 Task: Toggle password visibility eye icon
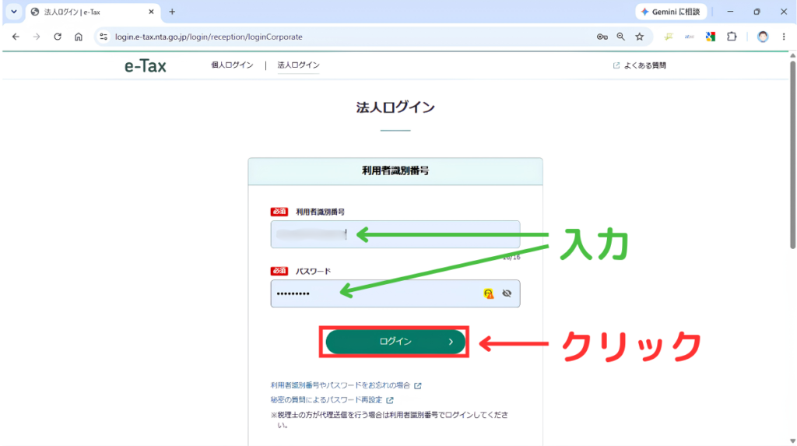[507, 293]
